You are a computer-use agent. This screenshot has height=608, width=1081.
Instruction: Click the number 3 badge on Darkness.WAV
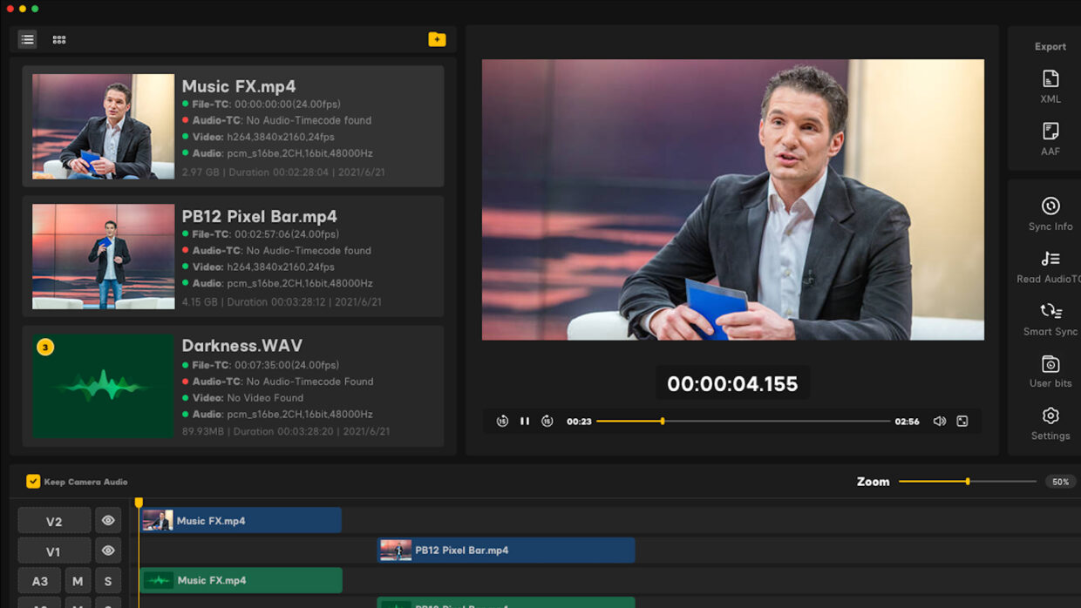coord(46,348)
